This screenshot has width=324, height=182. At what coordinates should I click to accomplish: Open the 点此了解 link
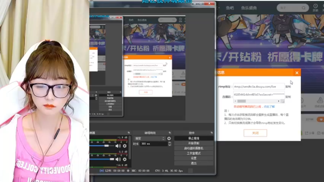(x=269, y=107)
